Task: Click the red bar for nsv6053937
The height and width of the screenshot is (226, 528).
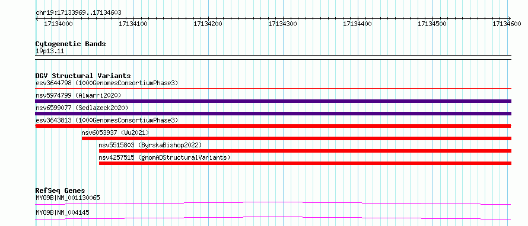Action: (x=296, y=138)
